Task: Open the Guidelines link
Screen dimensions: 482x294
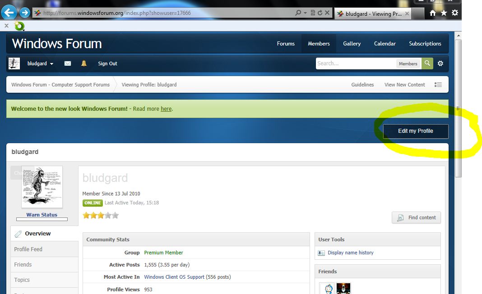Action: tap(362, 85)
